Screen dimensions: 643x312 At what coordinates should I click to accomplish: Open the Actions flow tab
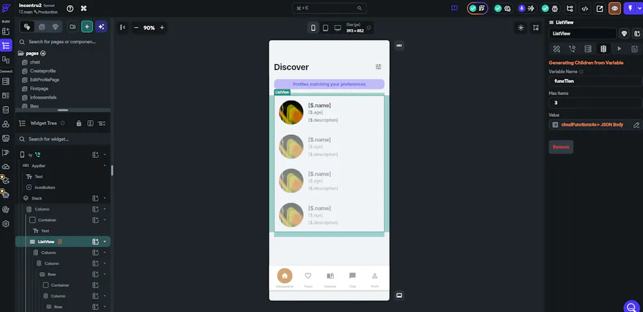(x=572, y=49)
